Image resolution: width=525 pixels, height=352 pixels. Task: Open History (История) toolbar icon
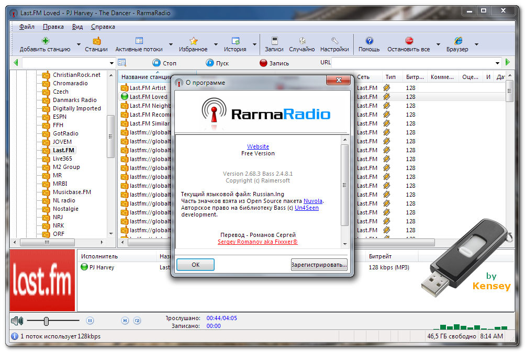click(236, 41)
